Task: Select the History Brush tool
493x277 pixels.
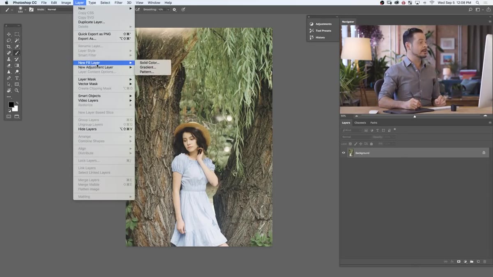Action: pyautogui.click(x=17, y=59)
